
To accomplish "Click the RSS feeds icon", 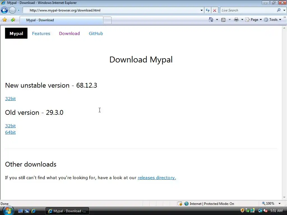I will (x=223, y=20).
